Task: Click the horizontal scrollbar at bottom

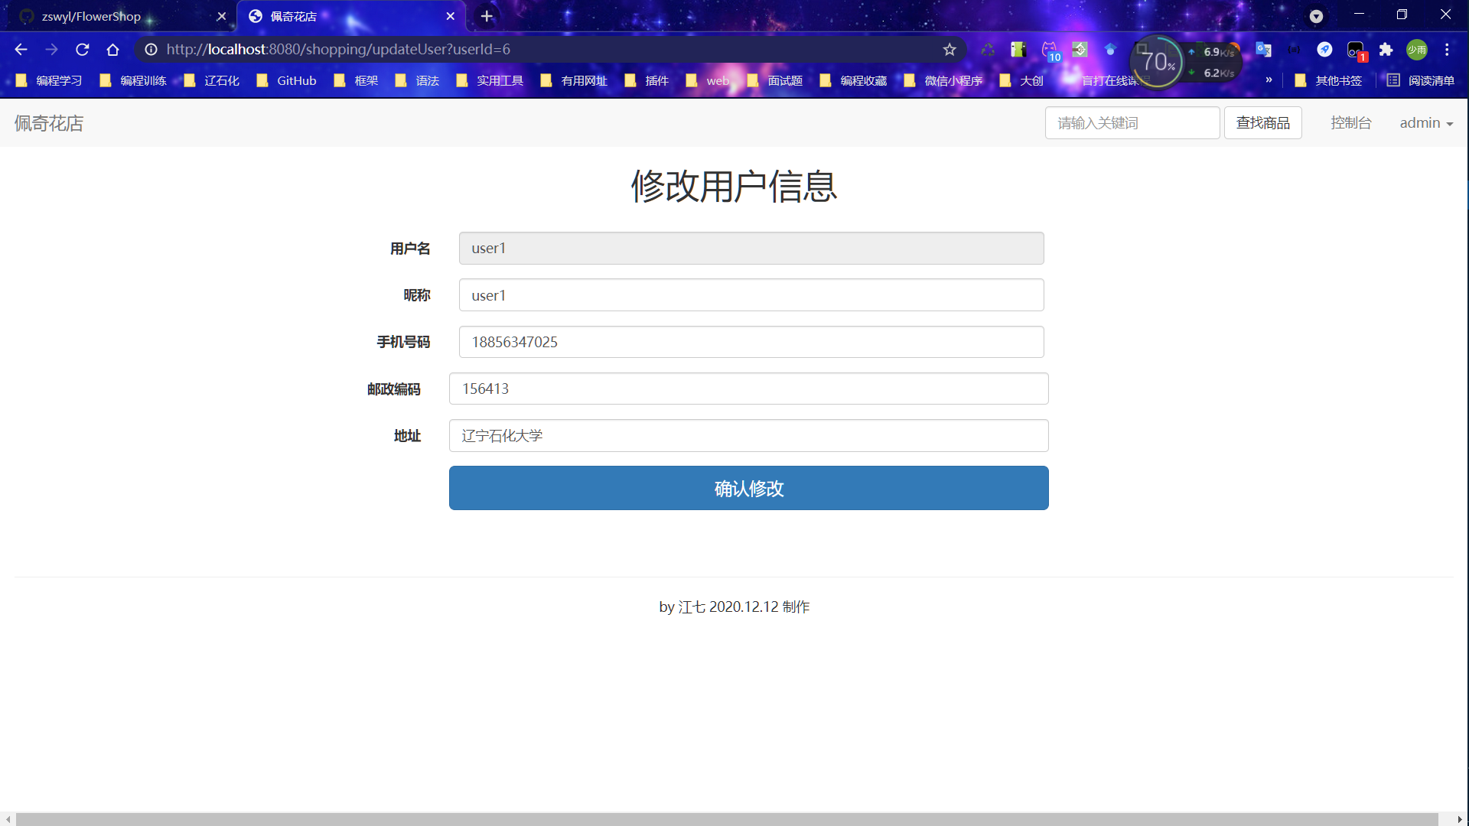Action: point(727,819)
